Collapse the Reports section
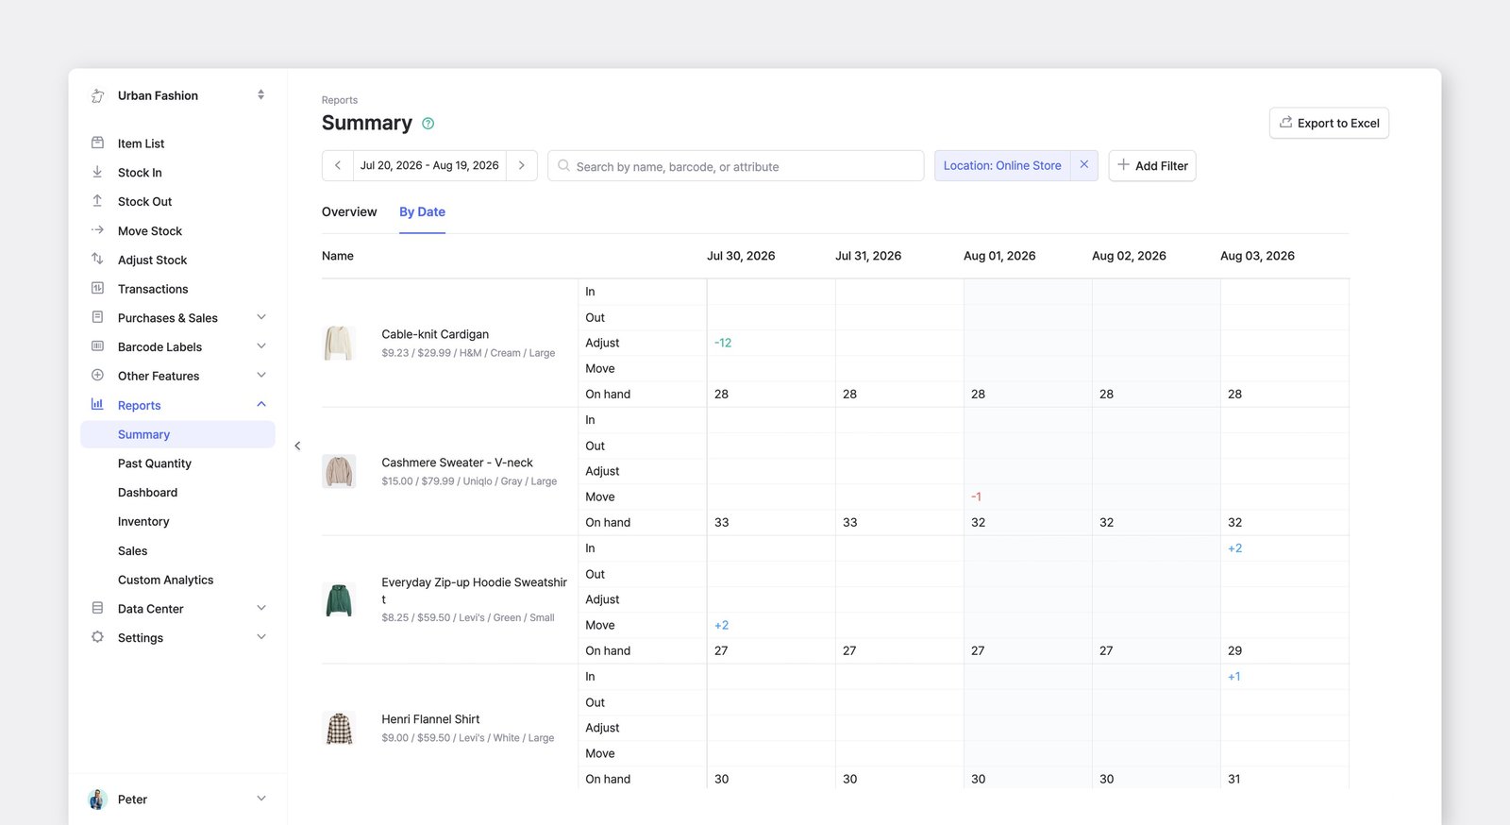 coord(261,405)
